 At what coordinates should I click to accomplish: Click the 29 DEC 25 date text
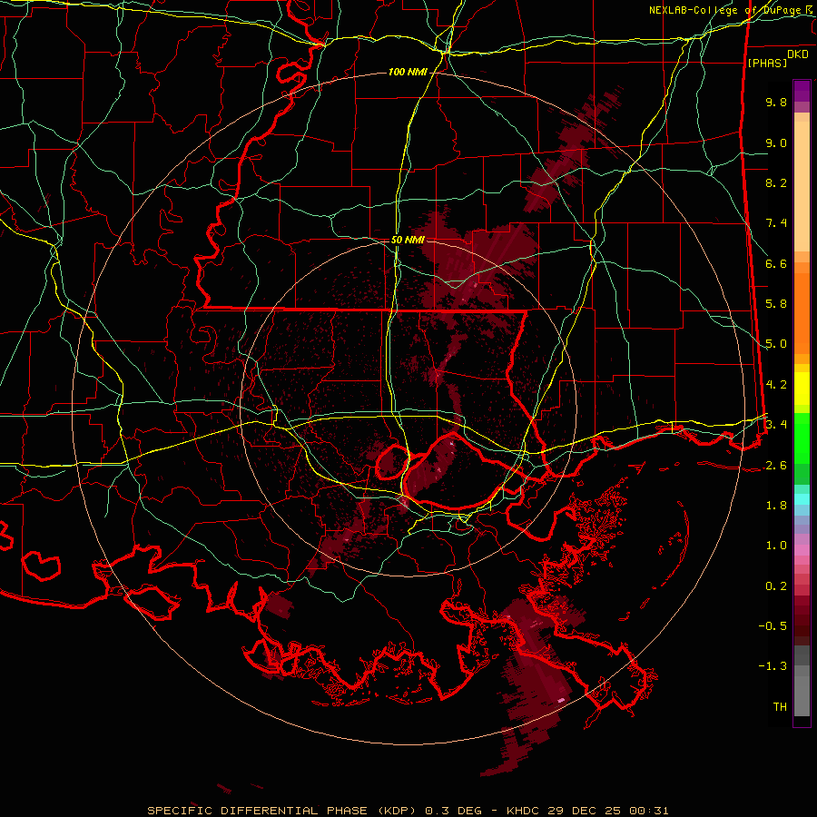pos(584,811)
